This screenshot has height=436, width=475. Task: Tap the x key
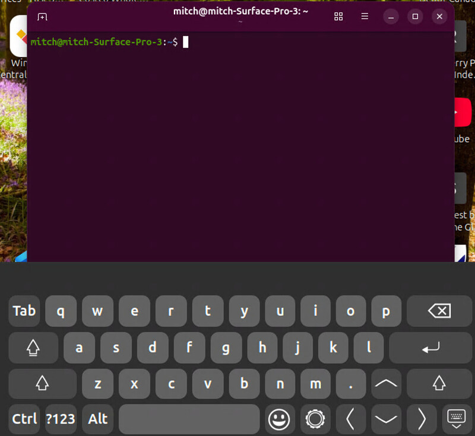(134, 384)
